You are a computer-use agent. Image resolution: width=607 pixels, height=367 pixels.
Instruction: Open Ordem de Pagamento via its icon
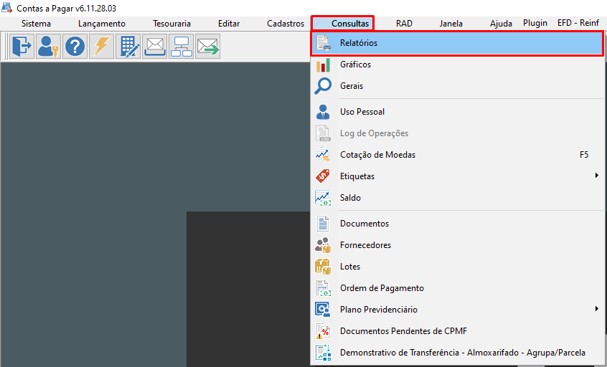pyautogui.click(x=323, y=288)
